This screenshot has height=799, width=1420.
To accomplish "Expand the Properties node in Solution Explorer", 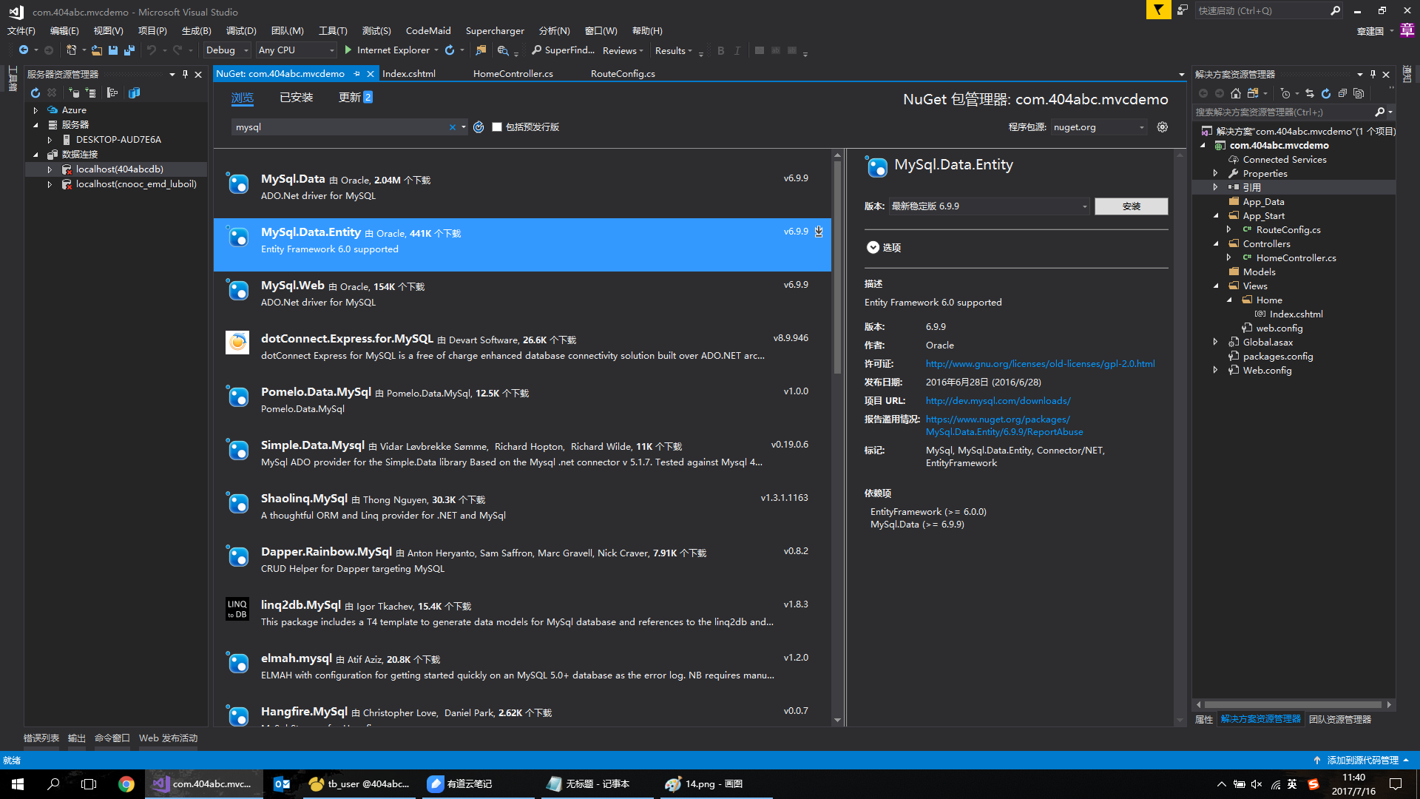I will coord(1215,173).
